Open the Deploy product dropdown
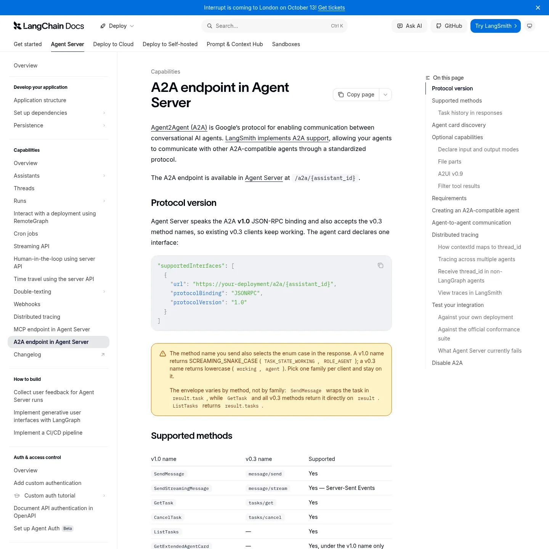Screen dimensions: 549x549 pos(117,26)
